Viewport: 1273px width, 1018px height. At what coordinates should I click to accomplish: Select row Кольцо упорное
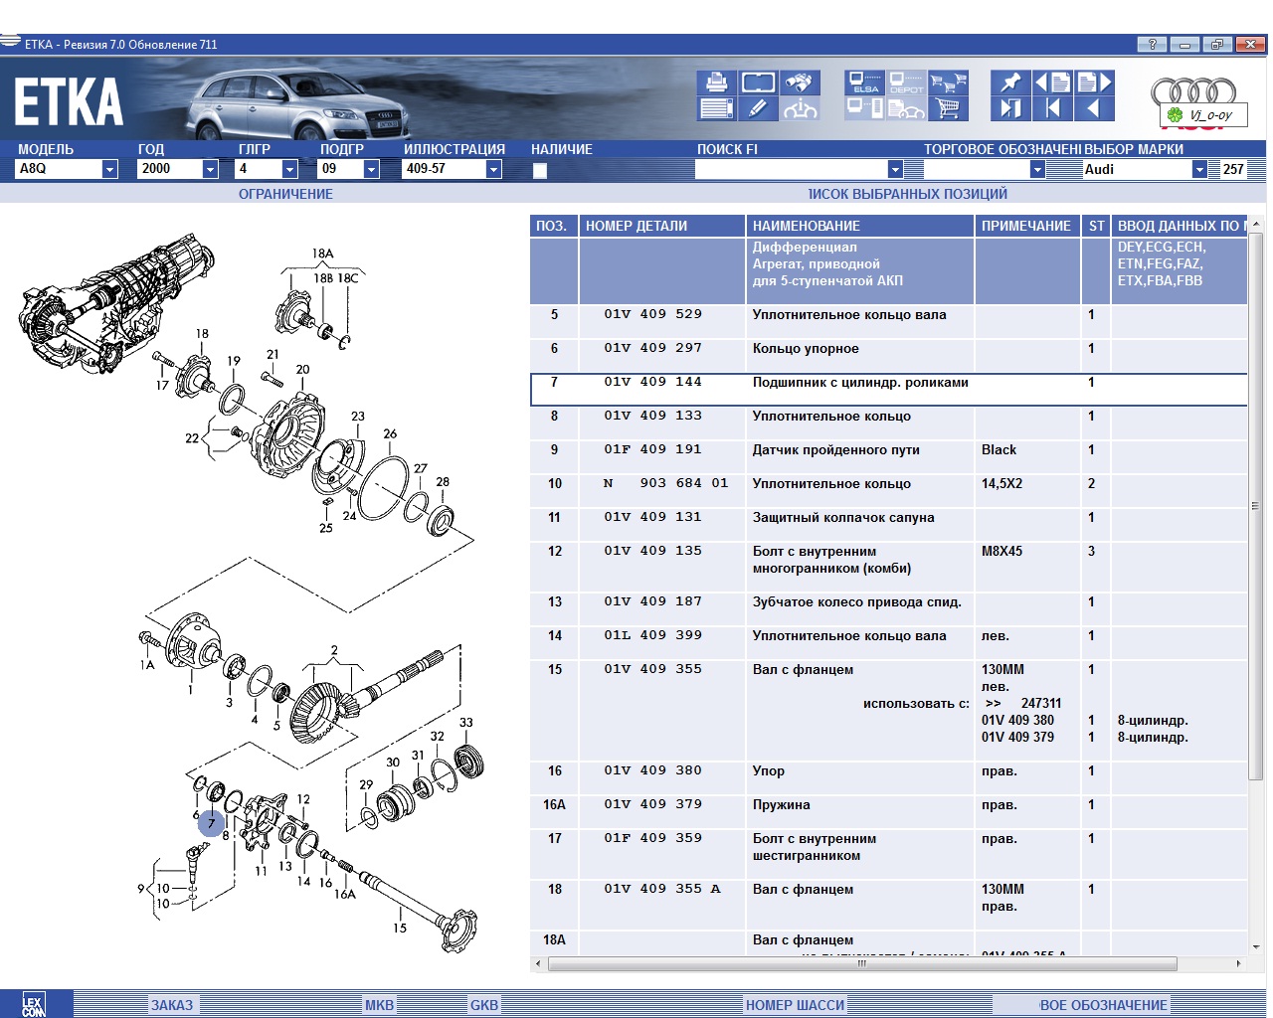pos(889,356)
